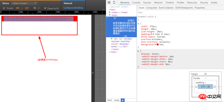
Task: Click the html breadcrumb at the bottom
Action: [109, 100]
